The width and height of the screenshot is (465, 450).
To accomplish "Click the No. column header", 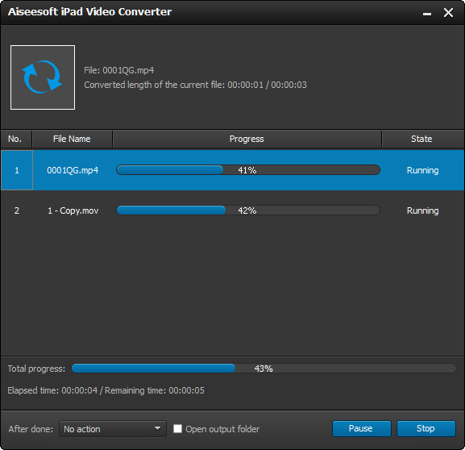I will coord(16,139).
